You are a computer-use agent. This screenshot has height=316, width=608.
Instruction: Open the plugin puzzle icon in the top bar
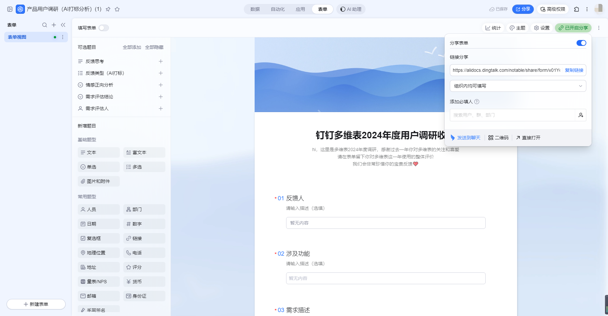577,9
